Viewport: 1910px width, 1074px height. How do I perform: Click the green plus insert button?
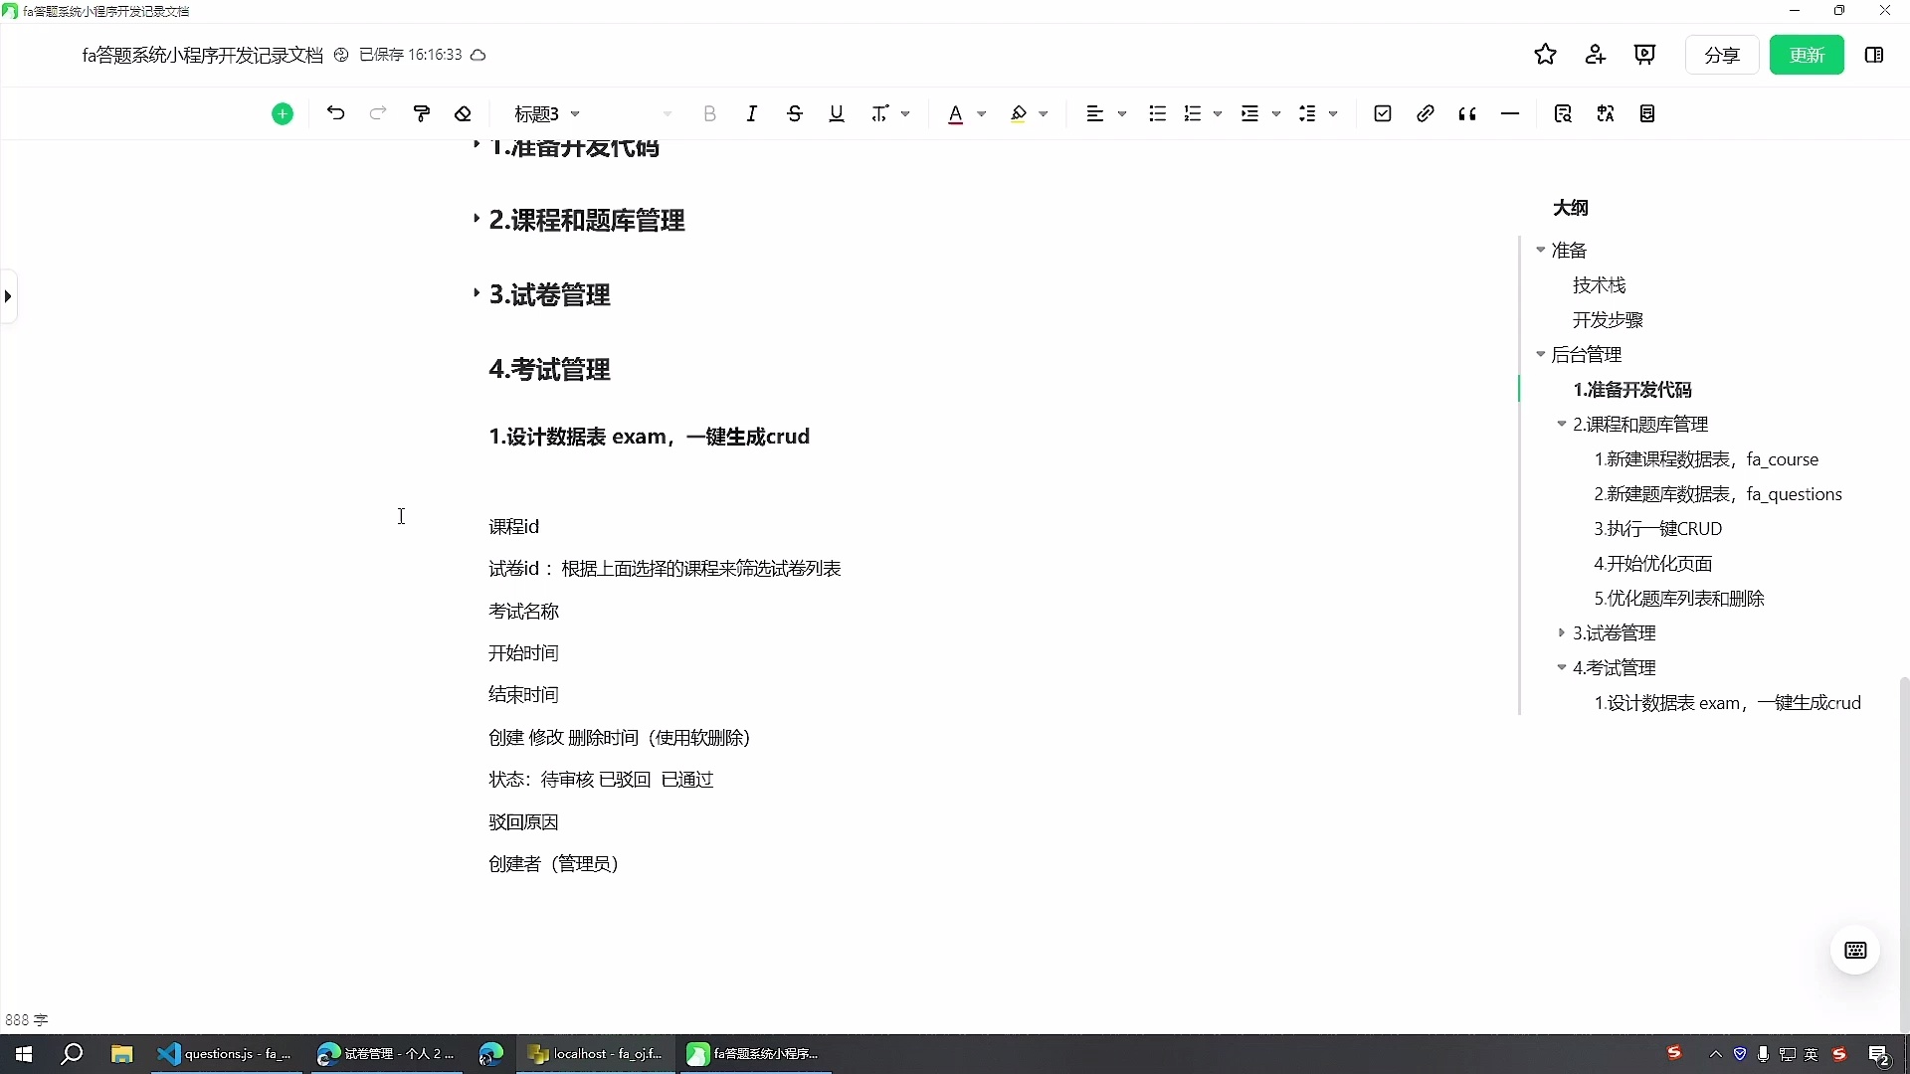pyautogui.click(x=283, y=114)
